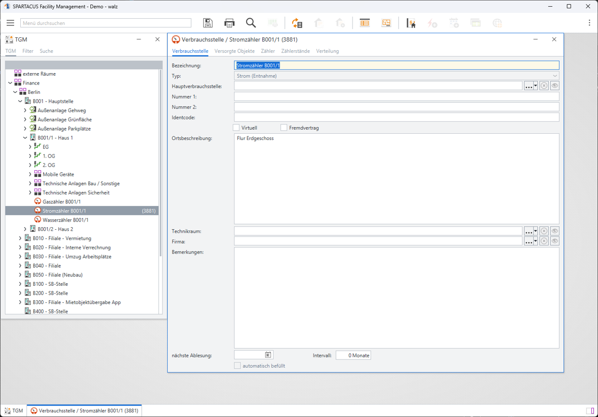View Technikraum with eye icon
The height and width of the screenshot is (417, 598).
point(555,231)
